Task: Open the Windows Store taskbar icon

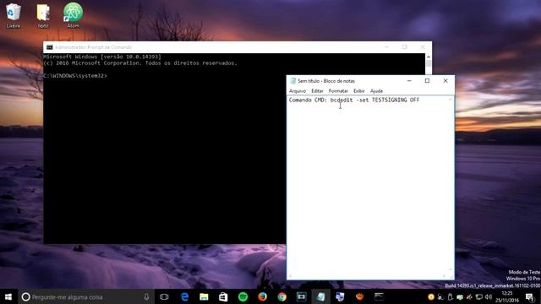Action: tap(223, 296)
